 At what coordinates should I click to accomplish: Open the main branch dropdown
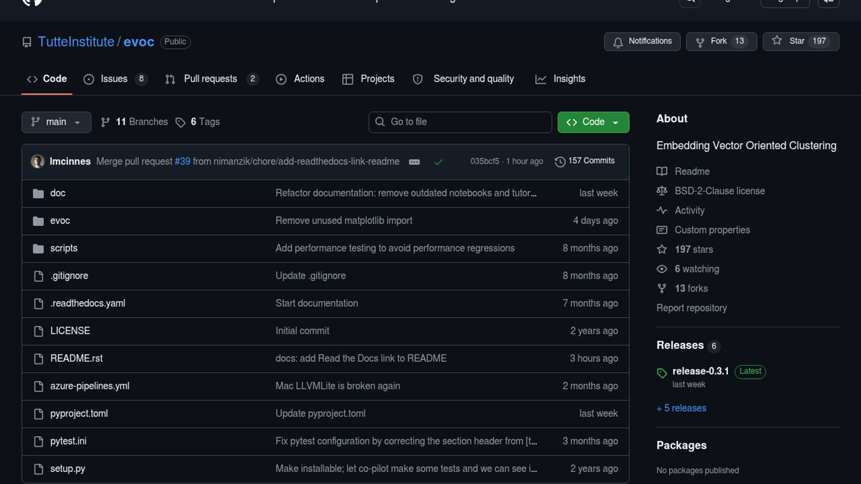(x=56, y=122)
